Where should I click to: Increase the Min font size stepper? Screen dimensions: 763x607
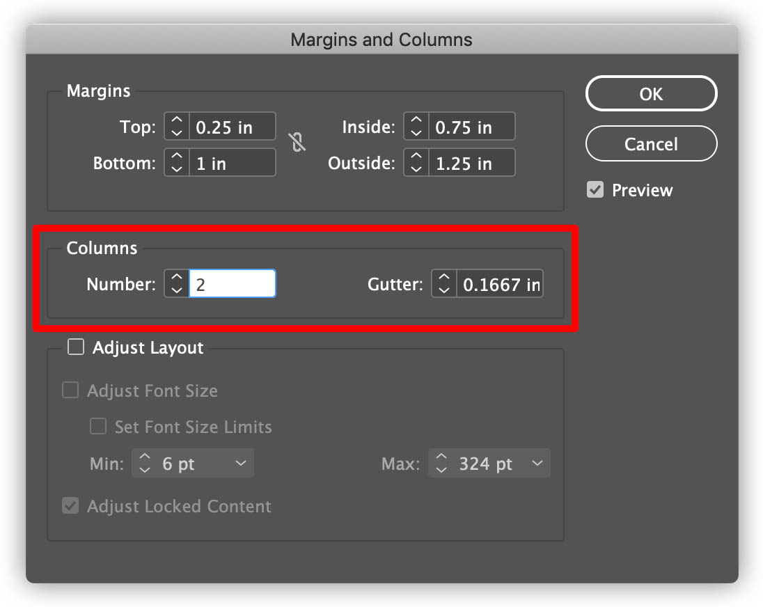pyautogui.click(x=145, y=457)
